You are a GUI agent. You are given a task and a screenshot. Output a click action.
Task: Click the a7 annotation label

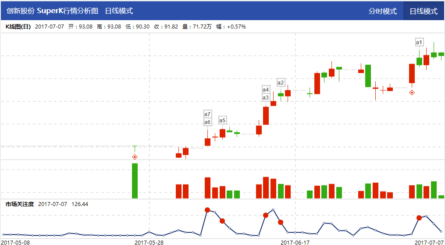(207, 114)
